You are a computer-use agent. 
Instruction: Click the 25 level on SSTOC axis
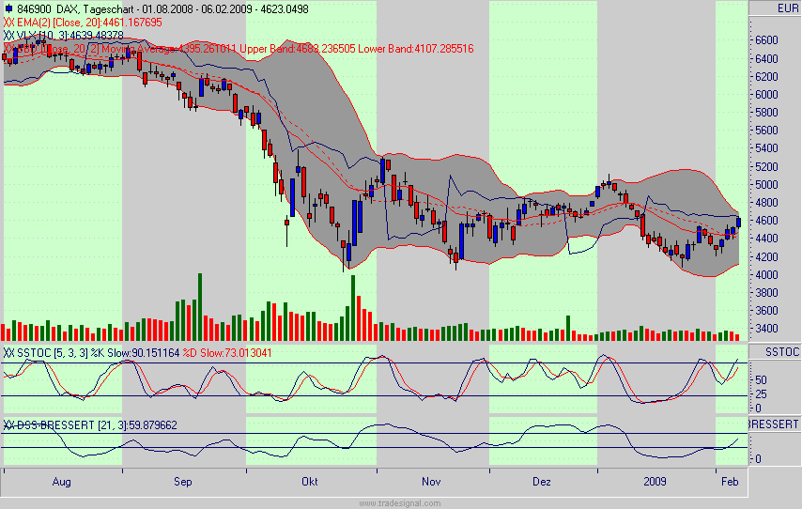tap(761, 394)
